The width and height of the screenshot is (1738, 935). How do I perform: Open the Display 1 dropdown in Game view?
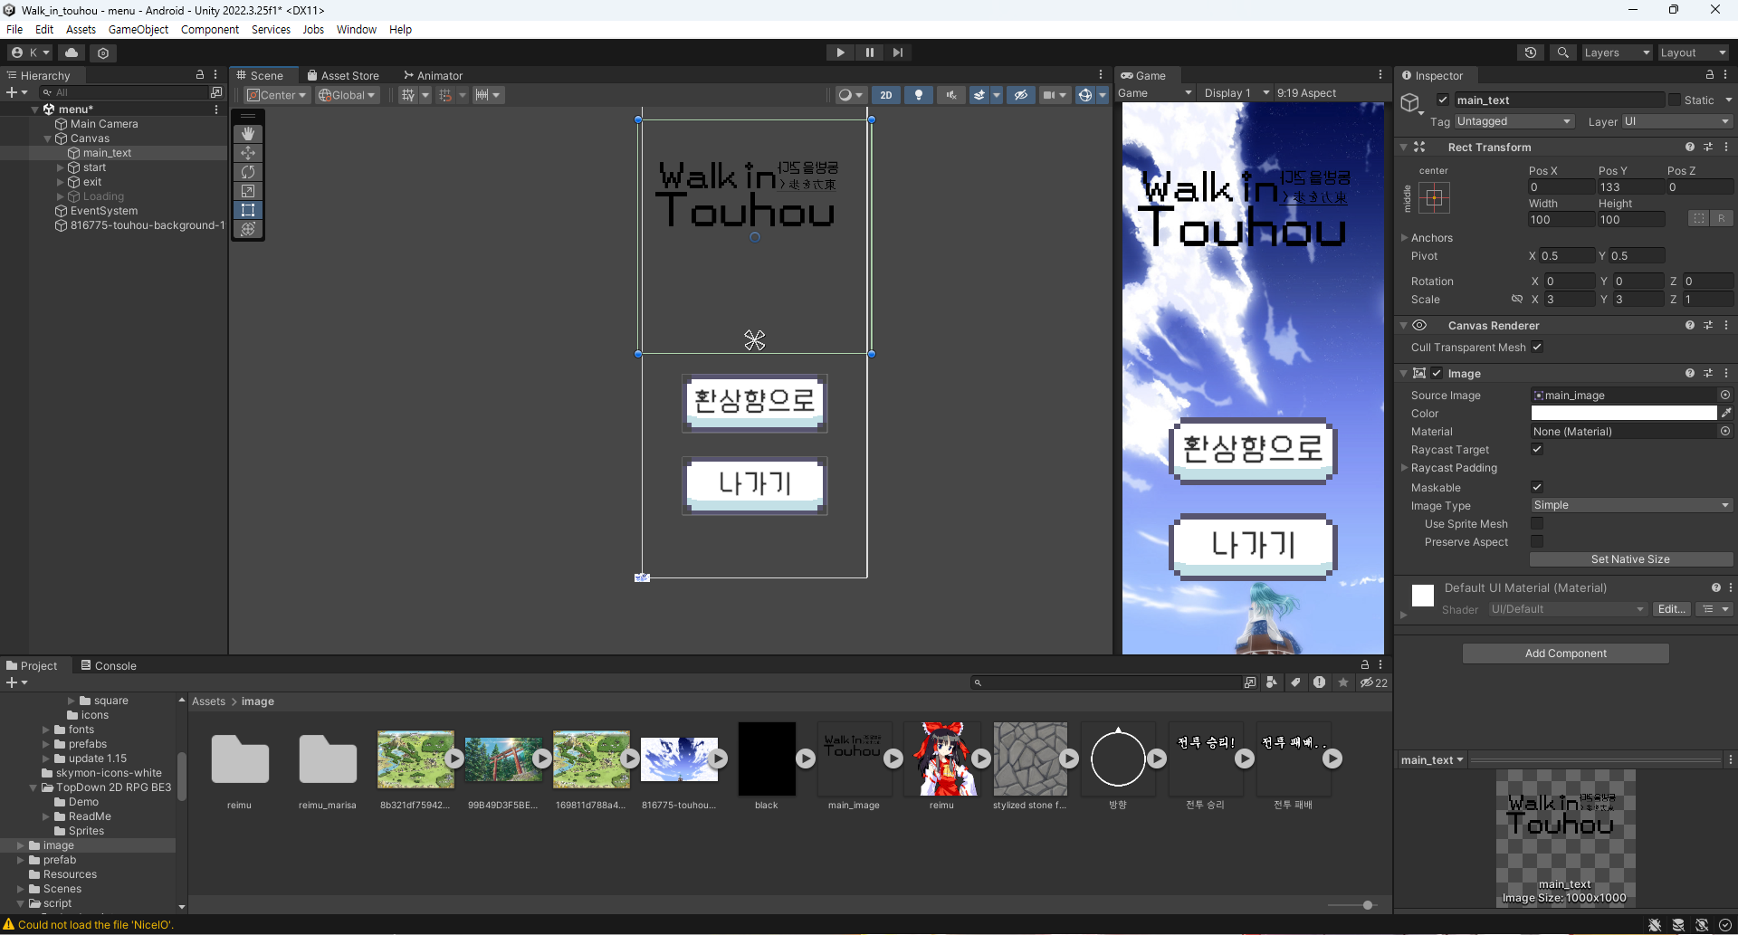(x=1236, y=93)
